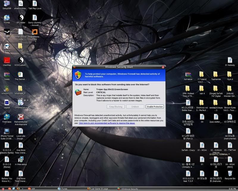Image resolution: width=238 pixels, height=191 pixels.
Task: Select the xsploit desktop icon
Action: pyautogui.click(x=7, y=103)
